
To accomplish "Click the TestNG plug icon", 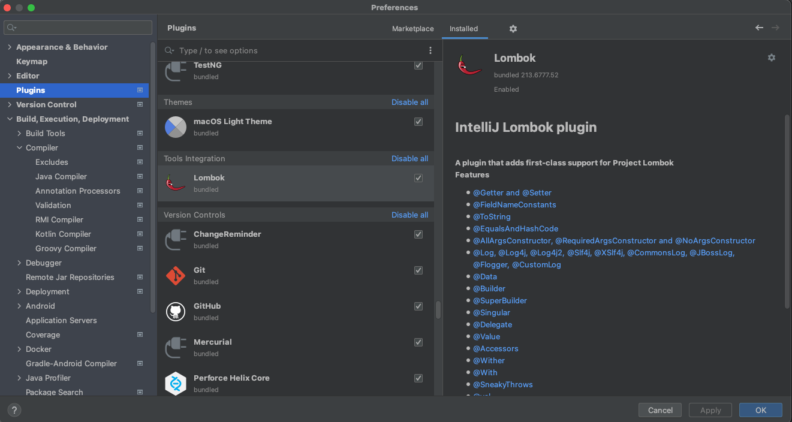I will point(176,71).
